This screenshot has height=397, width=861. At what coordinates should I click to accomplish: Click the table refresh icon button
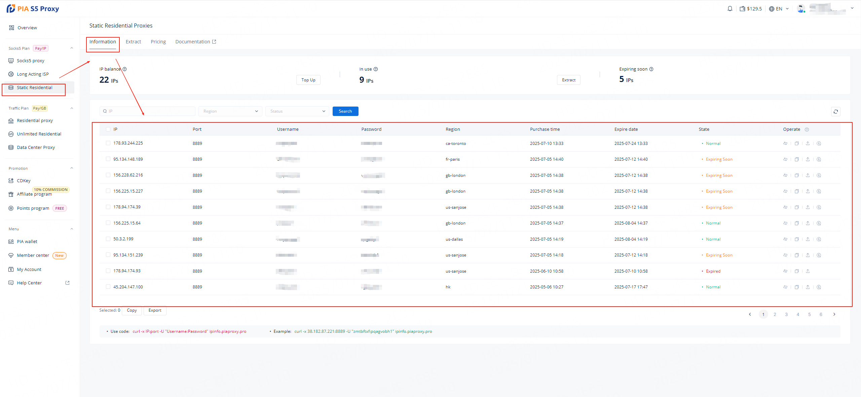835,112
